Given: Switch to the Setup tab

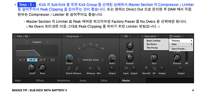Looking at the screenshot, I should 88,81.
